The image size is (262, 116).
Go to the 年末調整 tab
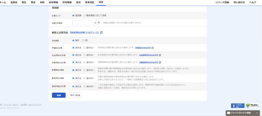tap(89, 2)
